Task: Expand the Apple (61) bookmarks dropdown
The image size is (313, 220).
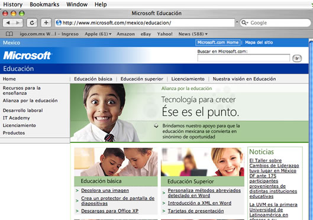Action: [110, 34]
